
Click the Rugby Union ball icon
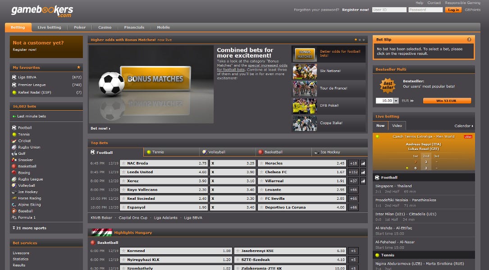pyautogui.click(x=14, y=147)
